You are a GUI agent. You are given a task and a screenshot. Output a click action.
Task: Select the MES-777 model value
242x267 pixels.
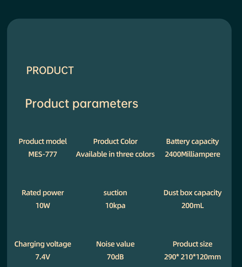(x=43, y=154)
